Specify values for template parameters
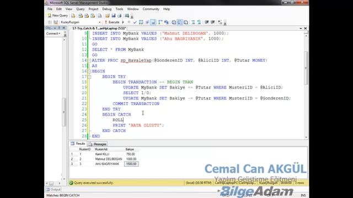 point(220,22)
